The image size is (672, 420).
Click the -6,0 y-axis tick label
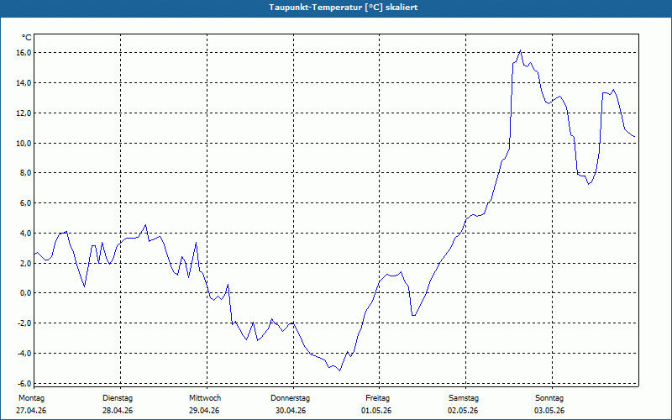[x=24, y=383]
